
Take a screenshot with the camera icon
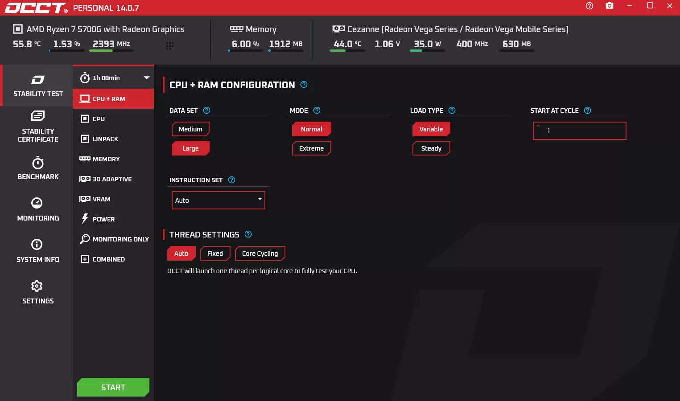(x=610, y=6)
